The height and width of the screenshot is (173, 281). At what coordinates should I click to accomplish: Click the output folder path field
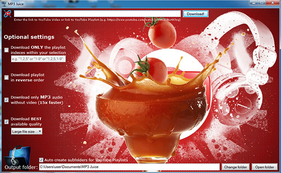tap(129, 167)
